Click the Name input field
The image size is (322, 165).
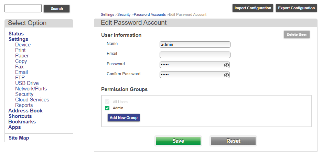(195, 44)
